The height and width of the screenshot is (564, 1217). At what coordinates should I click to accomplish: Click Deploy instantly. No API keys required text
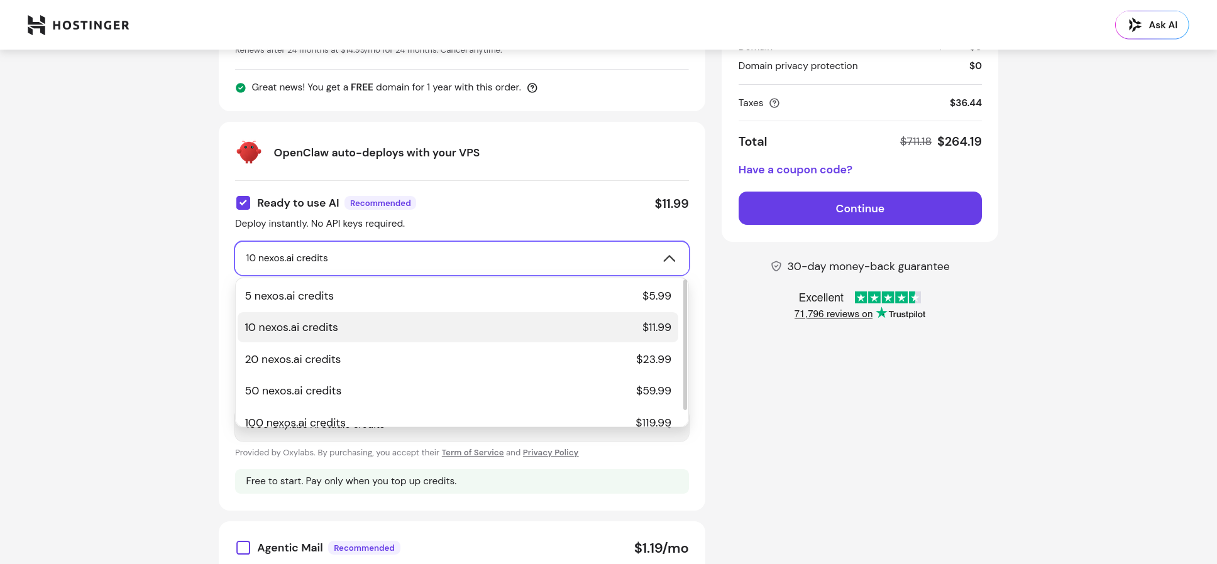click(320, 224)
